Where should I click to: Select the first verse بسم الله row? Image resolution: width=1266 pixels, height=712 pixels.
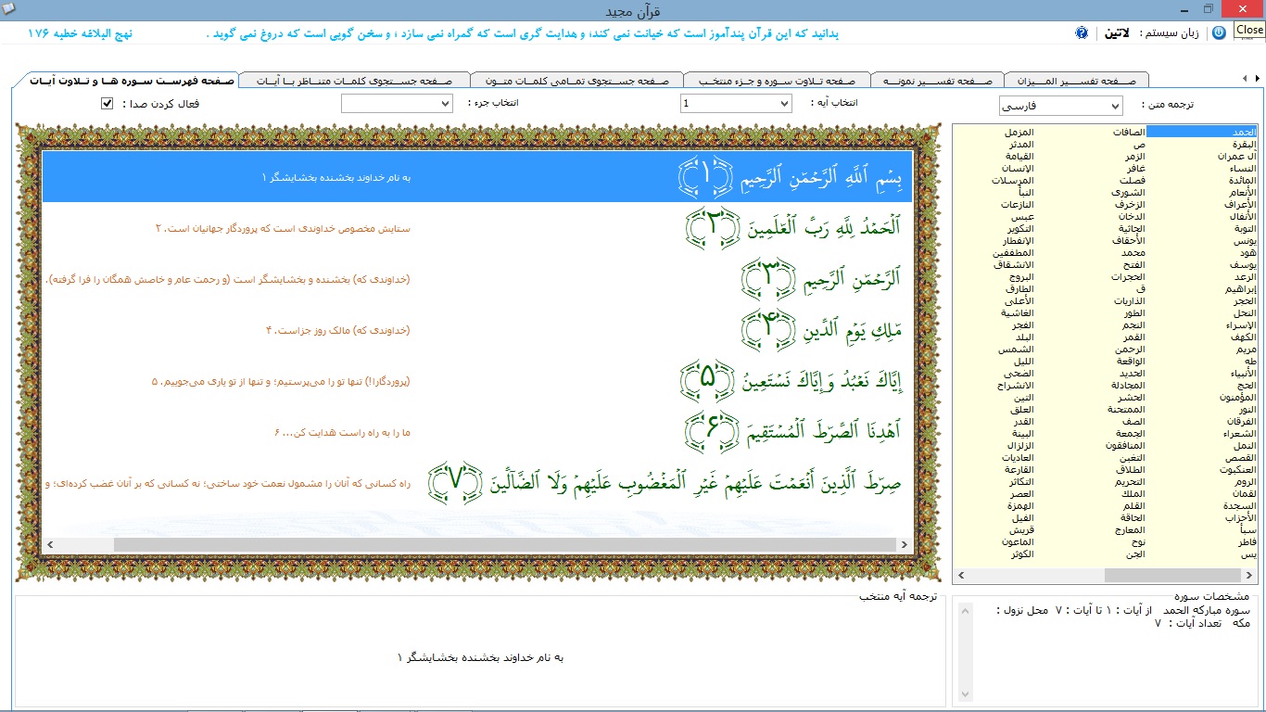[x=478, y=176]
